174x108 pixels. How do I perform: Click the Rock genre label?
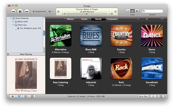[x=121, y=82]
